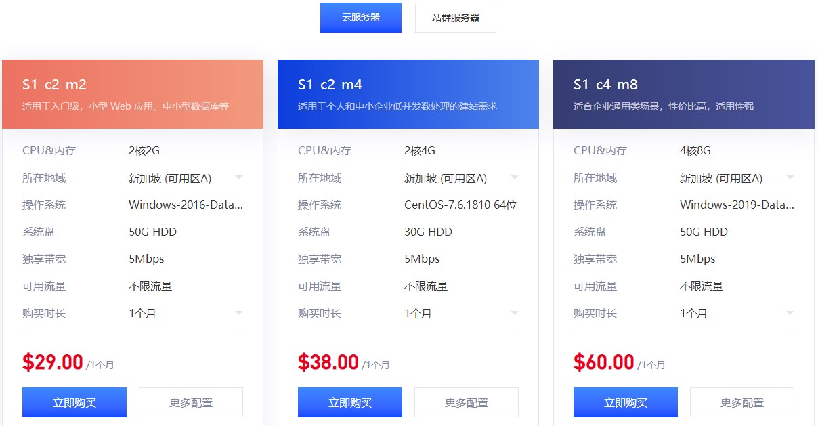This screenshot has width=818, height=426.
Task: Click 立即购买 for the $29.00 plan
Action: click(x=74, y=402)
